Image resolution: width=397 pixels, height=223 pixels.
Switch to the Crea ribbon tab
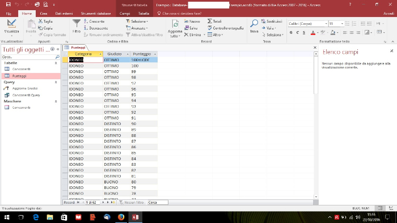[x=44, y=14]
